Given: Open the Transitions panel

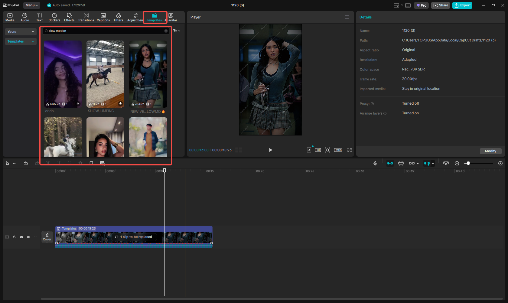Looking at the screenshot, I should pyautogui.click(x=86, y=17).
